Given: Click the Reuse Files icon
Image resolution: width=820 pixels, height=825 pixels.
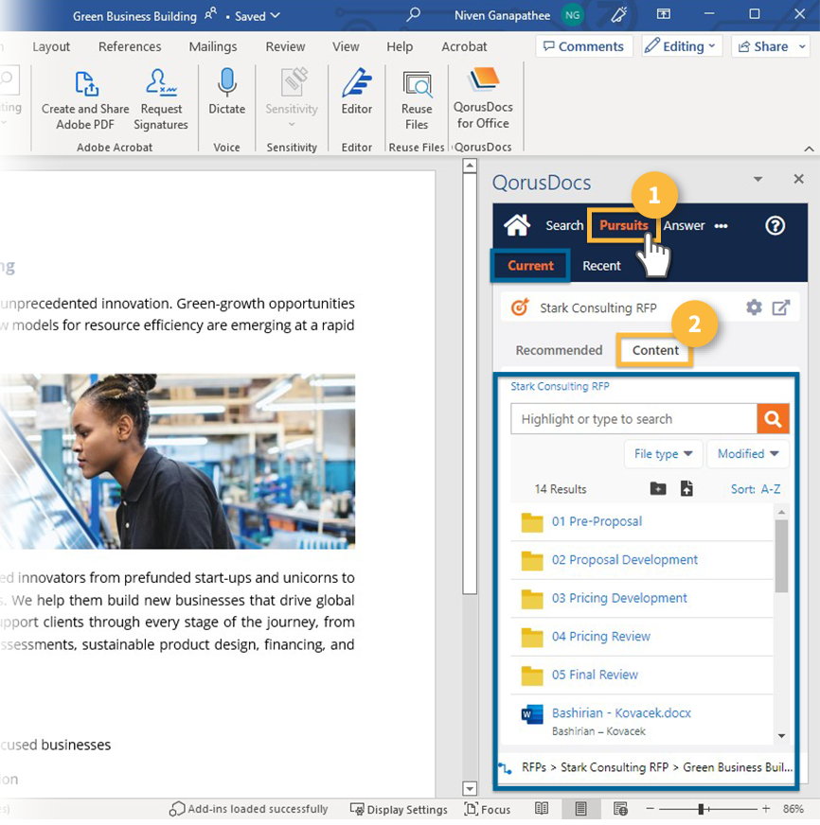Looking at the screenshot, I should tap(417, 97).
